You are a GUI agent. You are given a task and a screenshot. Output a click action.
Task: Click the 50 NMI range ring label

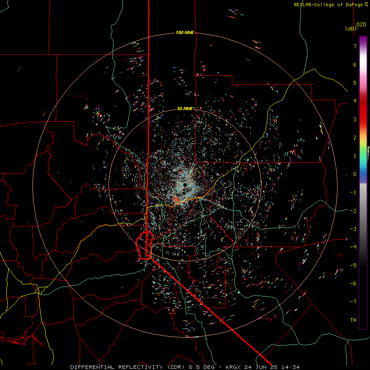pyautogui.click(x=185, y=109)
